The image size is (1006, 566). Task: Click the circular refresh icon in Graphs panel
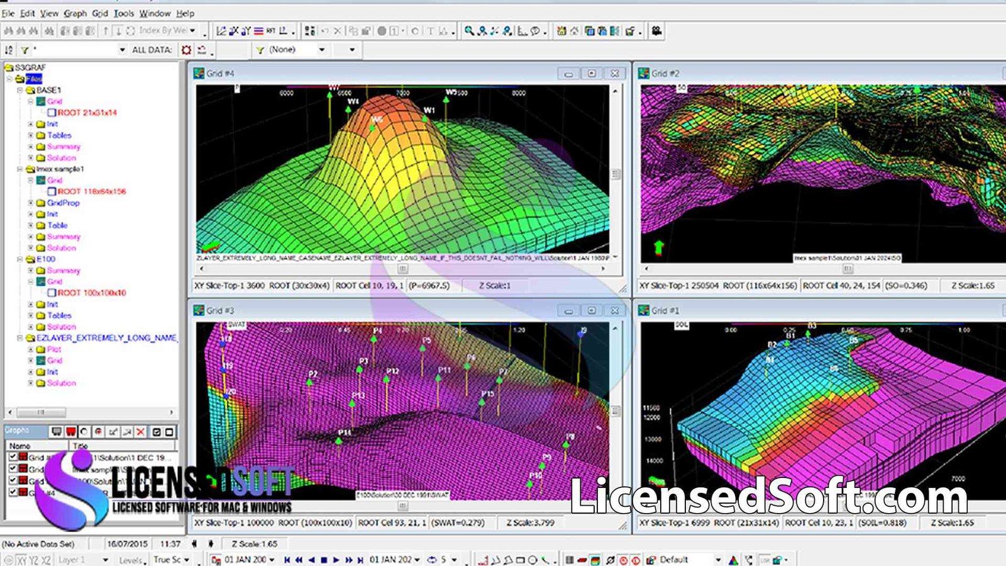click(84, 431)
